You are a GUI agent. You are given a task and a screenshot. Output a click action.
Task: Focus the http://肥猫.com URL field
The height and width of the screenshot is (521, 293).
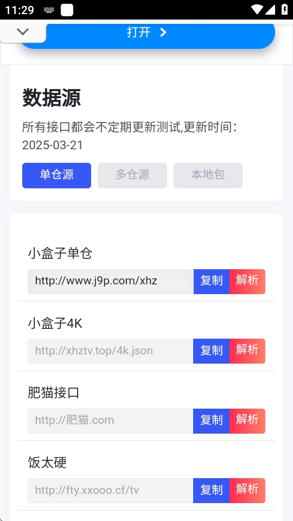(111, 421)
